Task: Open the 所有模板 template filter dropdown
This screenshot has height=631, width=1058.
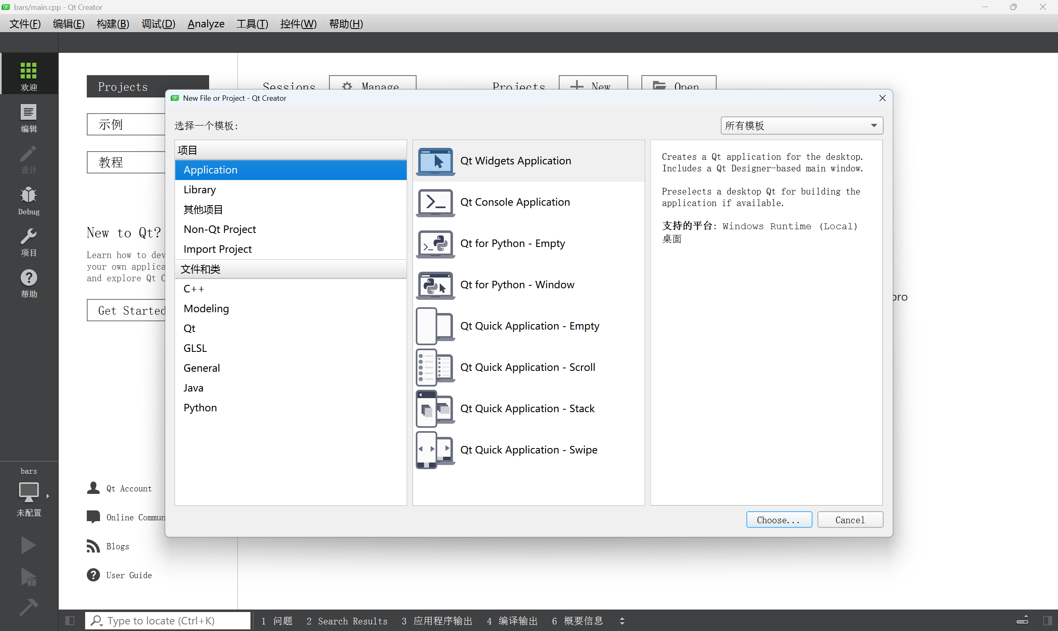Action: pos(801,126)
